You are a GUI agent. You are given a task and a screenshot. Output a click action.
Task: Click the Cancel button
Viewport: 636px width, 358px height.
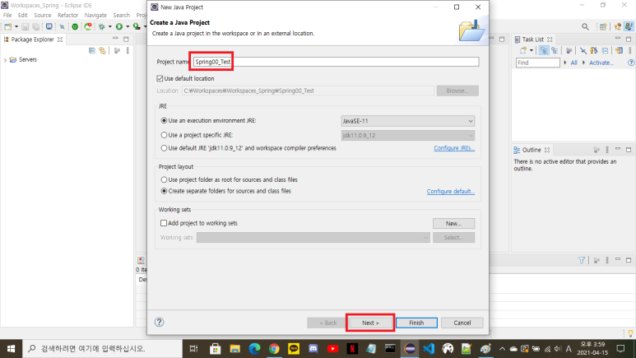point(462,323)
